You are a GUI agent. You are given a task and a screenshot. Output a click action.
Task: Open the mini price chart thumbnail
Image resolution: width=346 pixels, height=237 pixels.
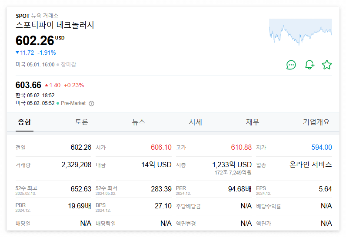[x=300, y=32]
